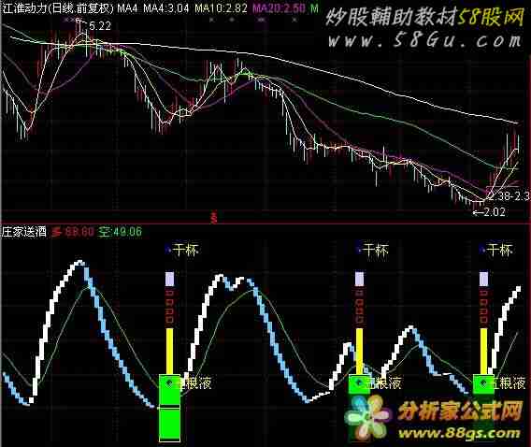
Task: Select the first yellow signal bar
Action: [x=169, y=352]
